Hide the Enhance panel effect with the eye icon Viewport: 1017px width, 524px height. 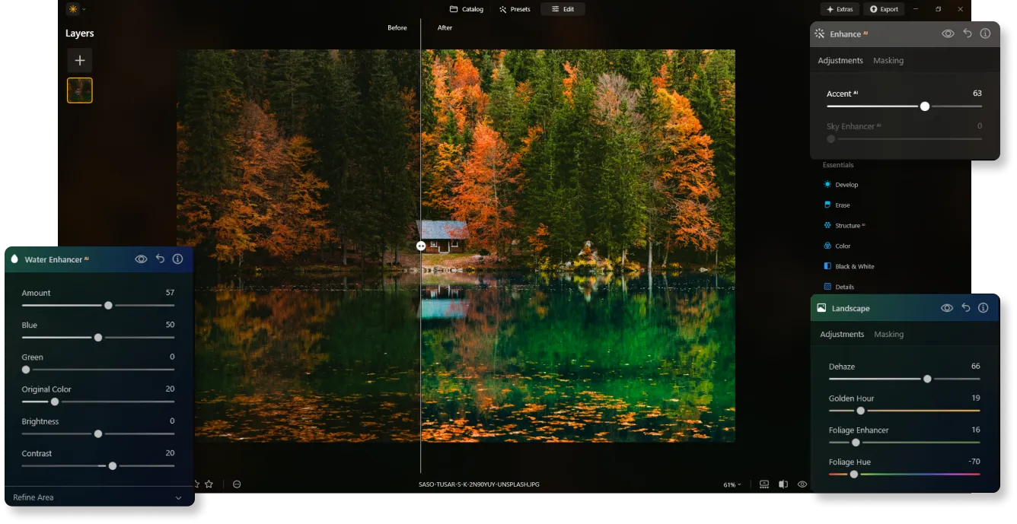(948, 33)
